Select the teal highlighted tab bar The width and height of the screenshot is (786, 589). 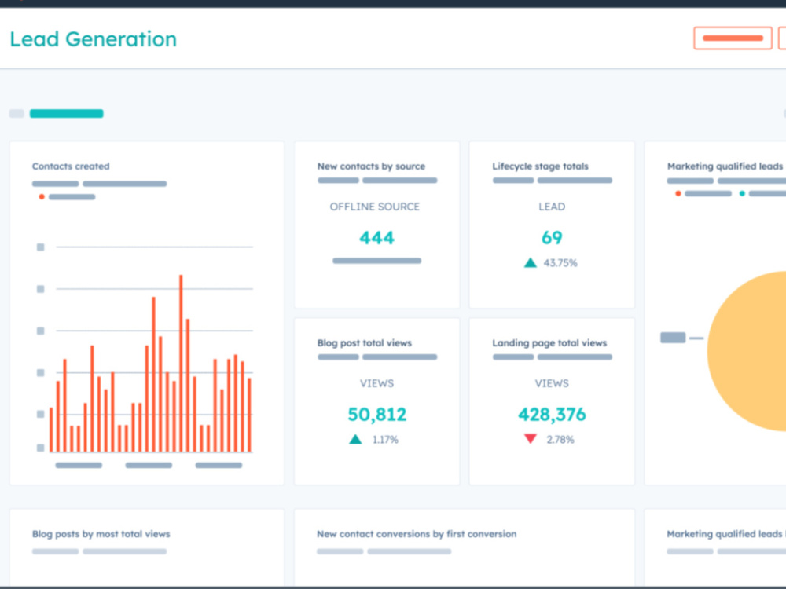pos(67,114)
